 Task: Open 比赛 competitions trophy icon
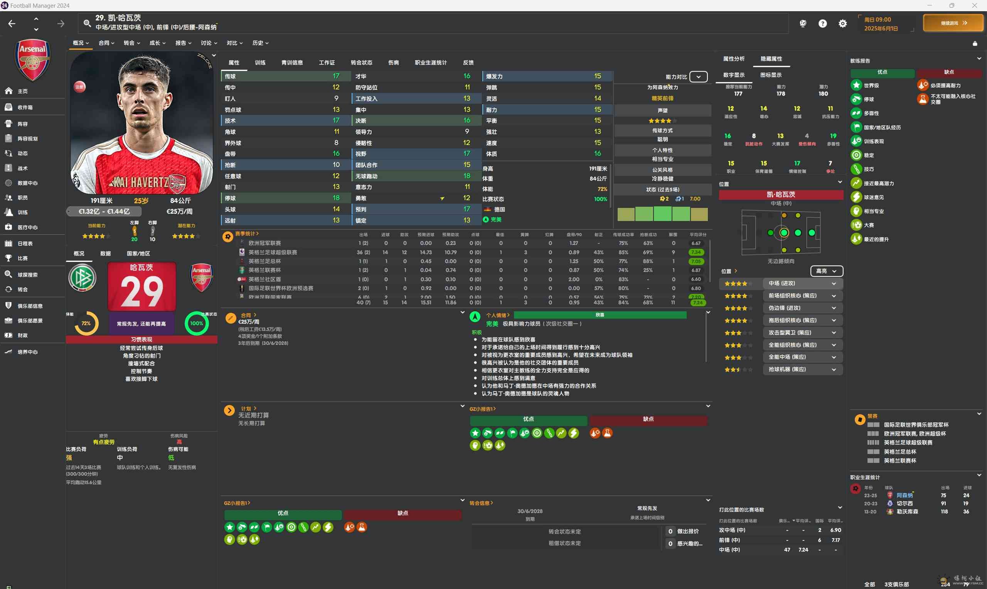click(8, 258)
